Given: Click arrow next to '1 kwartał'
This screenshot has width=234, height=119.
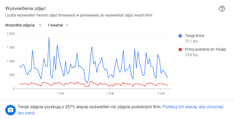Looking at the screenshot, I should 67,25.
